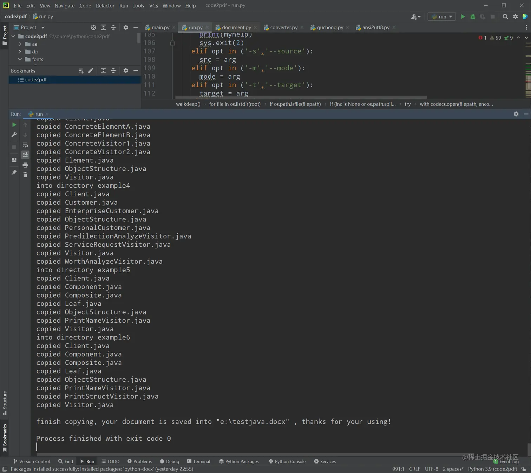This screenshot has height=473, width=531.
Task: Rerun the program in Run panel
Action: tap(14, 125)
